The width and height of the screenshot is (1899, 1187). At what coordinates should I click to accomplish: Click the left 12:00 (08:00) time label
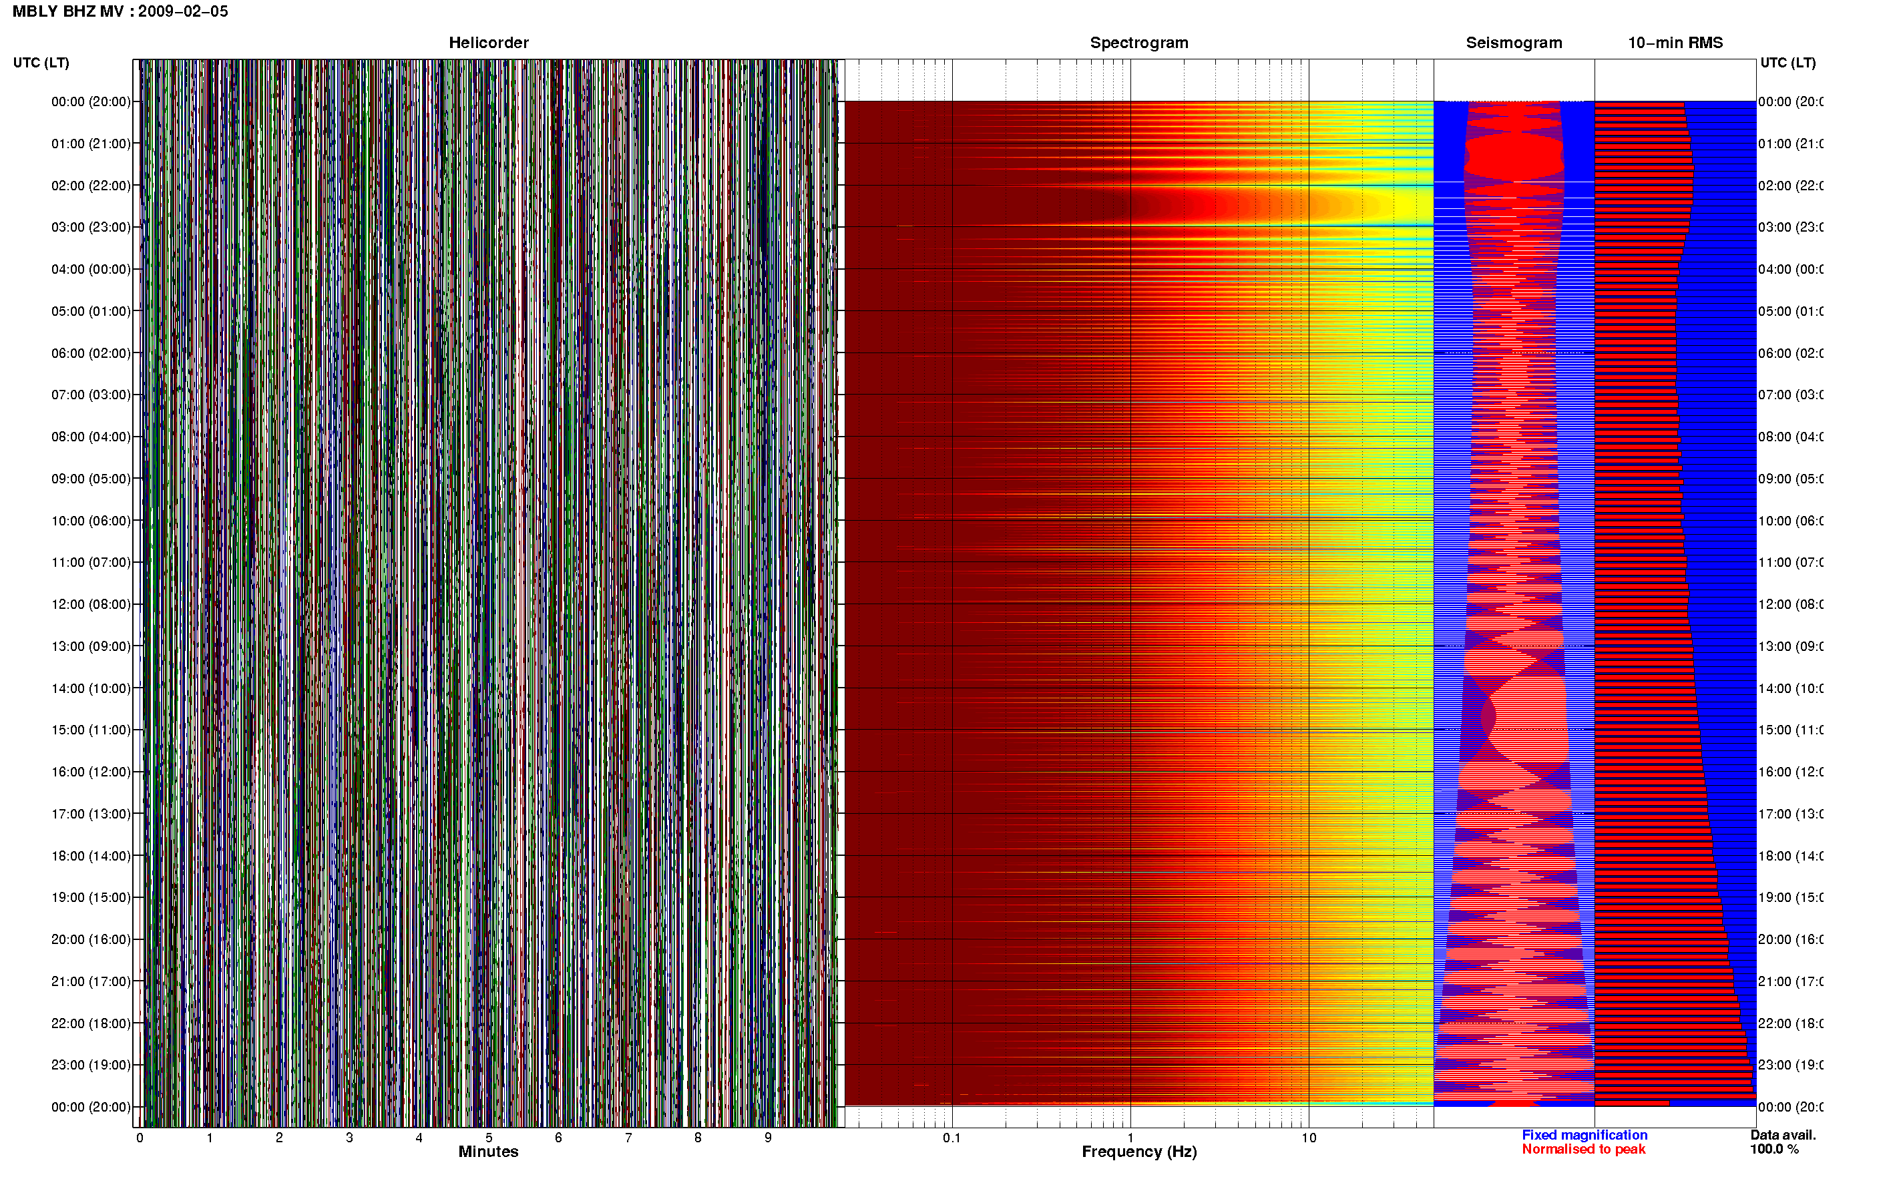click(91, 604)
